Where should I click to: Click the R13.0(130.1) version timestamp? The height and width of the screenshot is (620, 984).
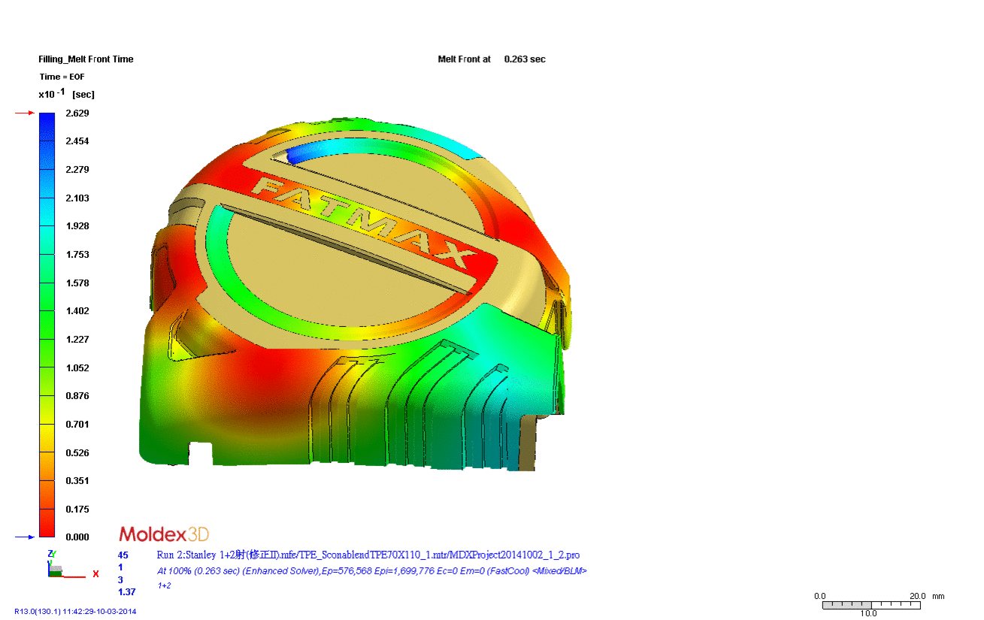[x=75, y=612]
